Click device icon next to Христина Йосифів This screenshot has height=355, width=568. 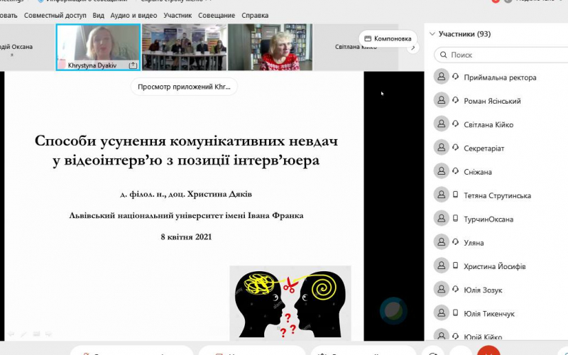[x=456, y=266]
